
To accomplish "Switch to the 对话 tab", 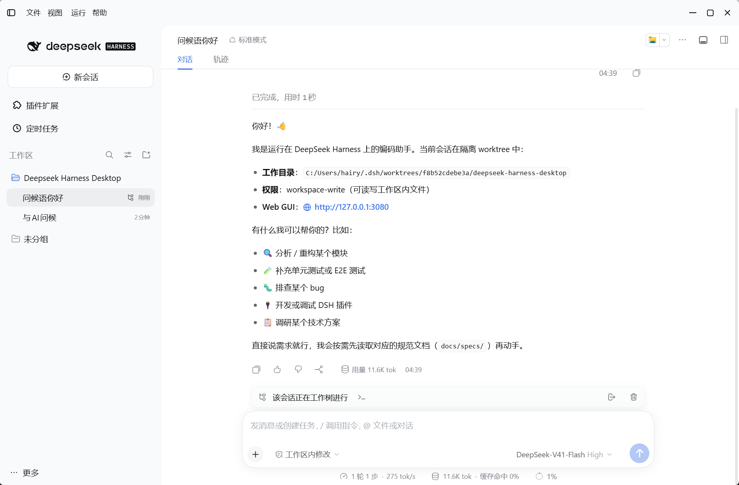I will pyautogui.click(x=185, y=59).
